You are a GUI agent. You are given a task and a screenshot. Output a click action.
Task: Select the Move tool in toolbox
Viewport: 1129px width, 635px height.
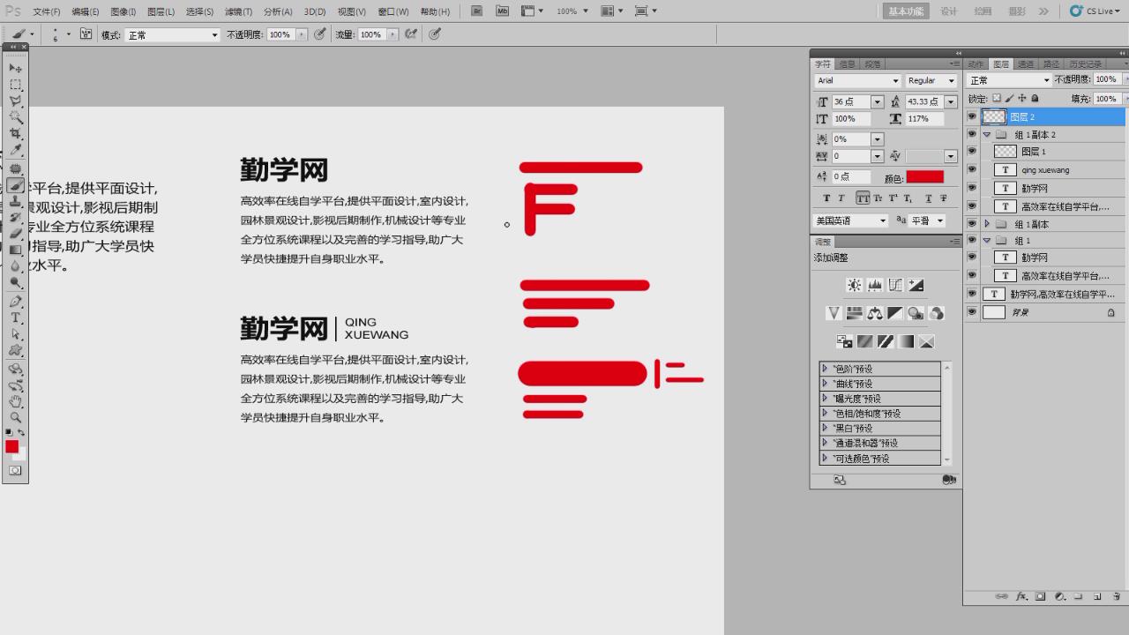tap(16, 68)
